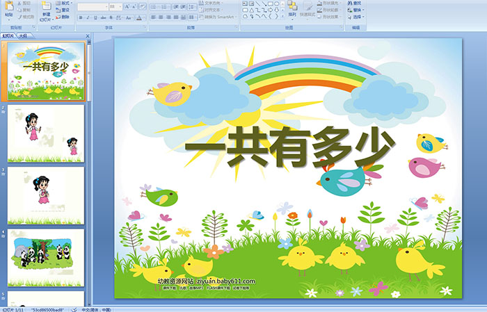Viewport: 487px width, 312px height.
Task: Toggle text shadow (S) formatting
Action: 111,17
